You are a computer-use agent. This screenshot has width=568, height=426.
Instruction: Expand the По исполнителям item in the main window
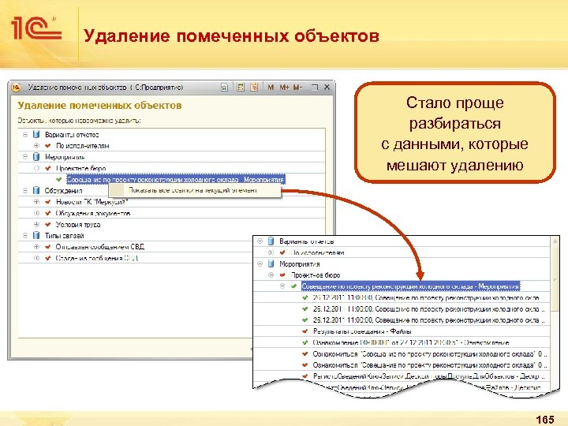click(36, 146)
